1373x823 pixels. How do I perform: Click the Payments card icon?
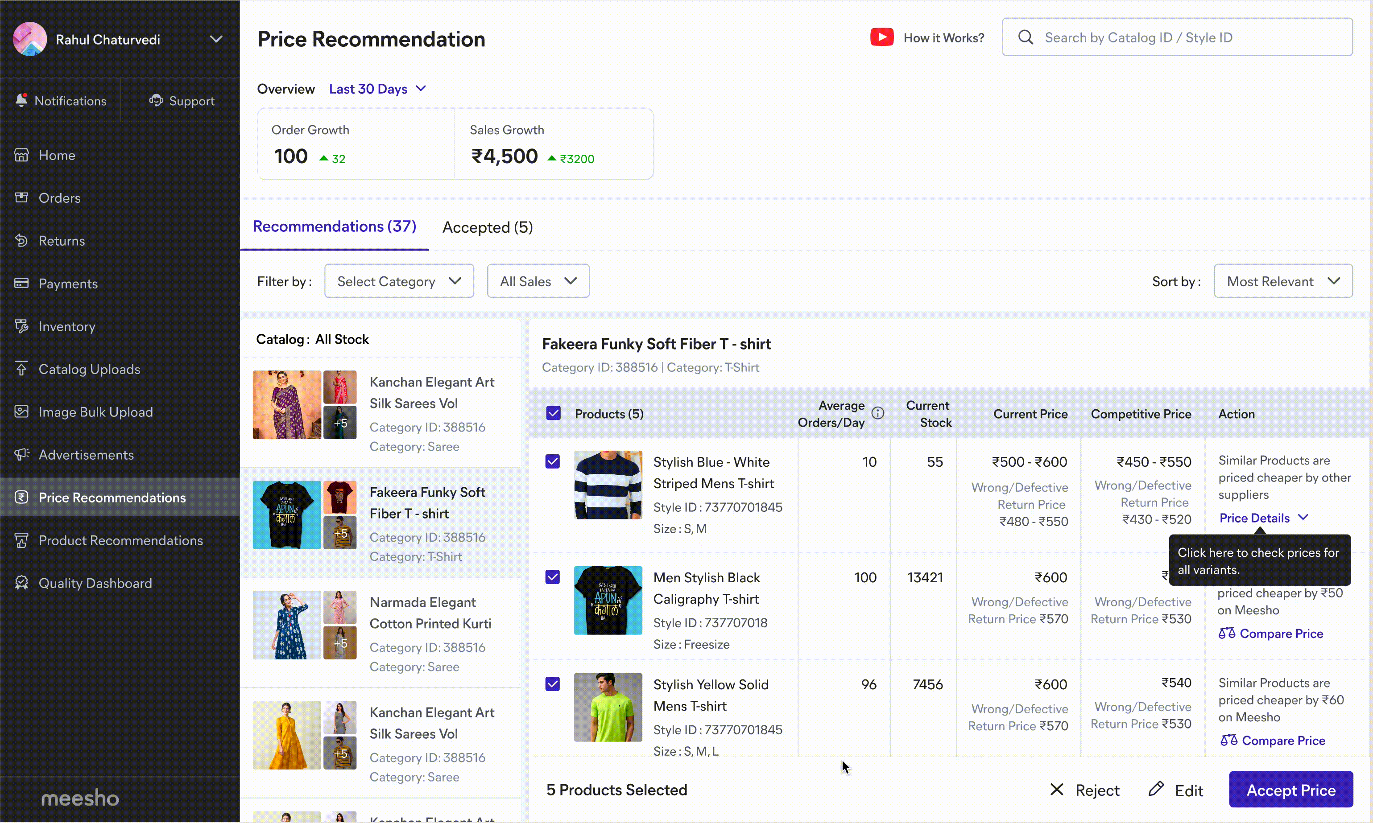[22, 284]
